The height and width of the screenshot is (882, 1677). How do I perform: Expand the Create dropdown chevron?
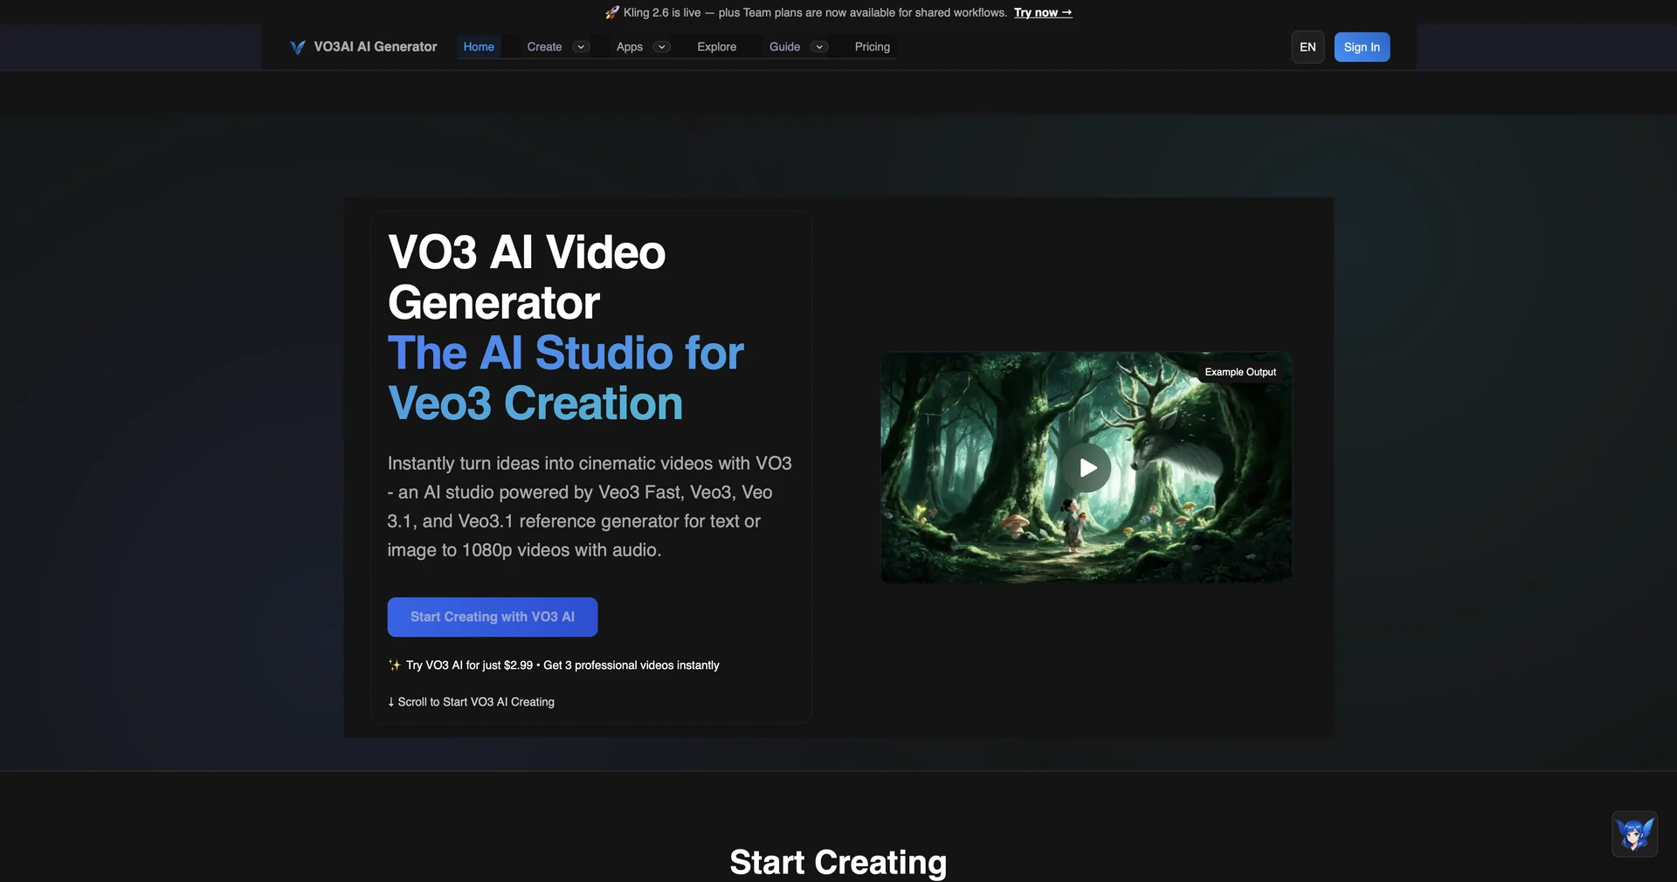(x=581, y=47)
